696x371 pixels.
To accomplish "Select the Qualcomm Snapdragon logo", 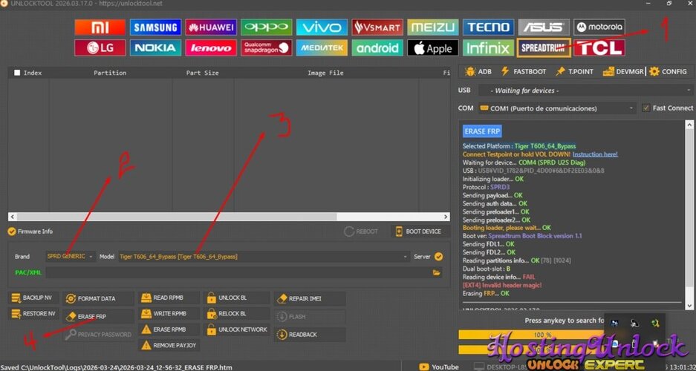I will 267,48.
